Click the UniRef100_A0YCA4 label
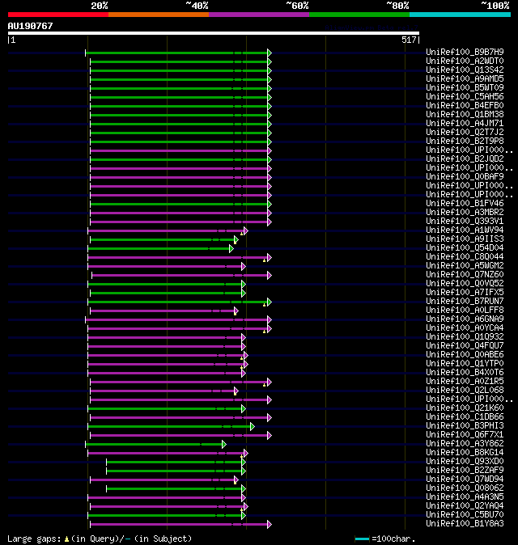Image resolution: width=518 pixels, height=545 pixels. (x=465, y=328)
